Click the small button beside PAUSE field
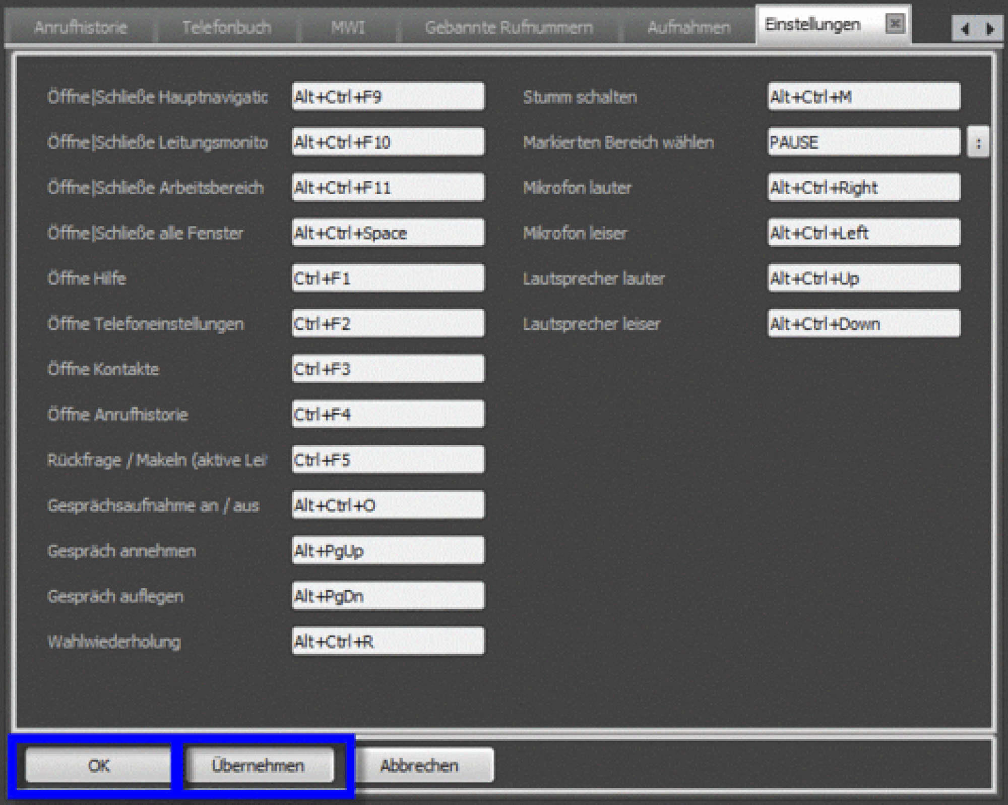The image size is (1008, 805). [978, 143]
